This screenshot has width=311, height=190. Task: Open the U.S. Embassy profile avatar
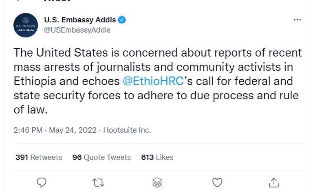(26, 25)
